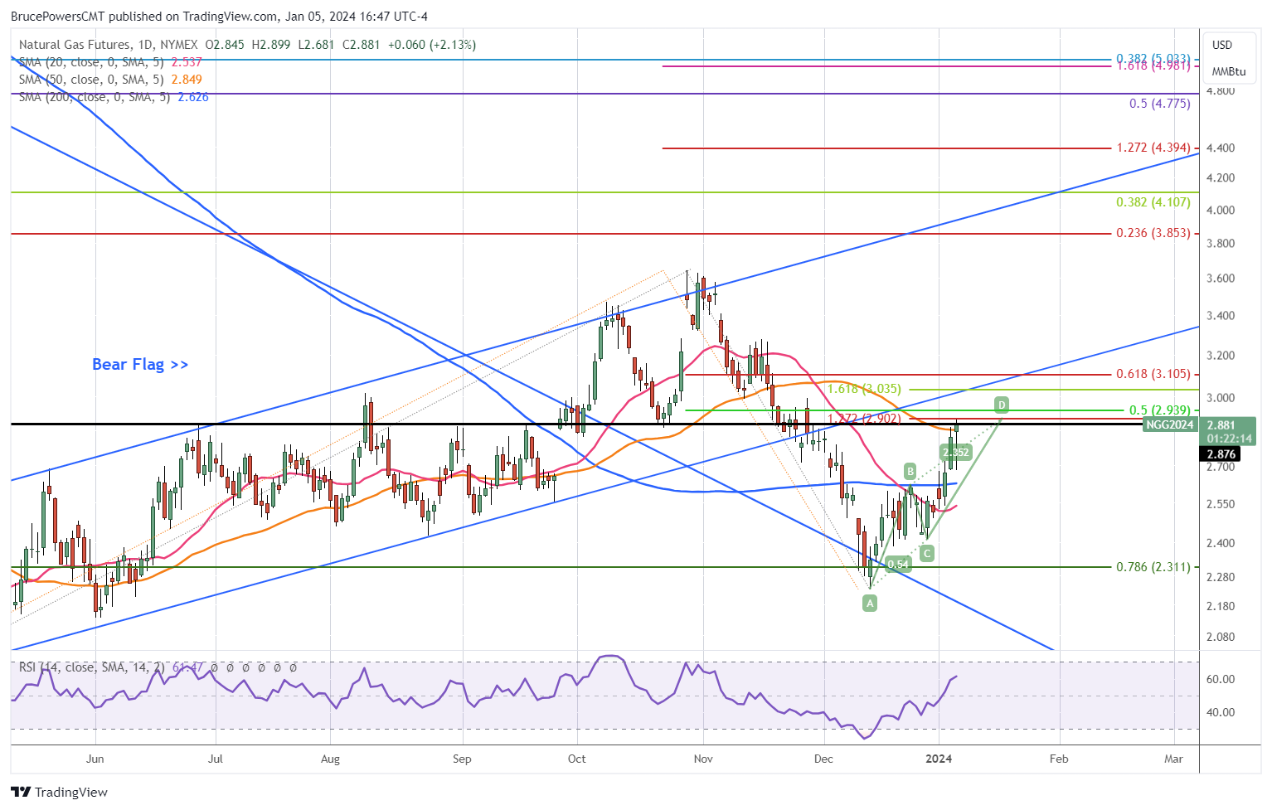The image size is (1272, 810).
Task: Click the Feb label on time axis
Action: click(x=1059, y=759)
